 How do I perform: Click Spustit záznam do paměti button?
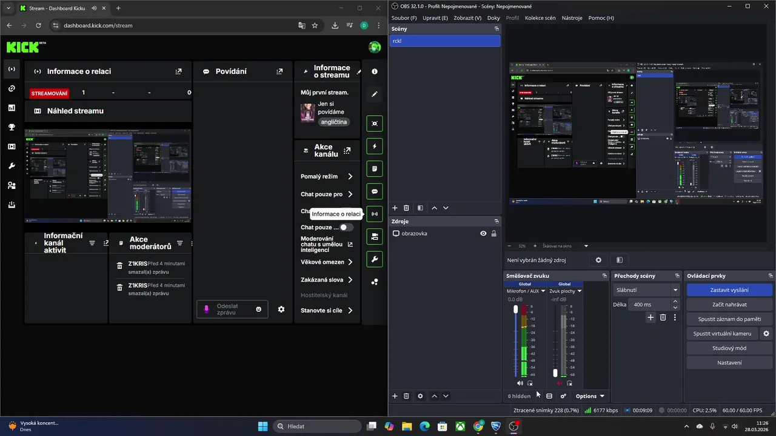pyautogui.click(x=729, y=319)
